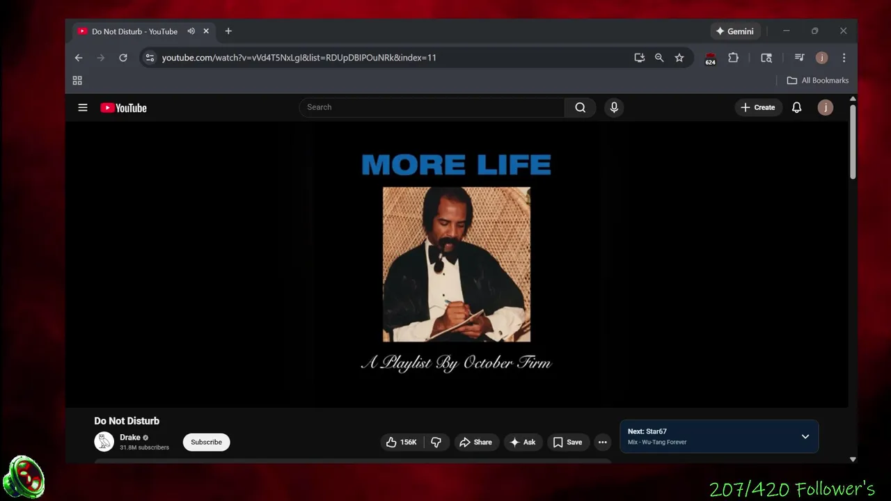The width and height of the screenshot is (891, 501).
Task: Start voice search with microphone icon
Action: click(x=614, y=107)
